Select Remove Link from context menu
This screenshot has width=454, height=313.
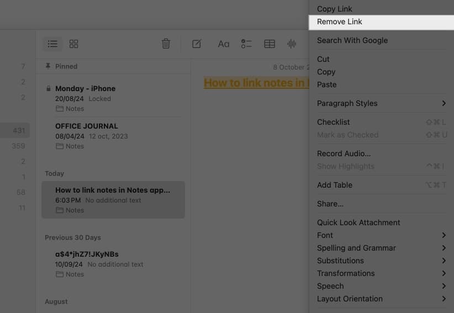click(x=381, y=22)
